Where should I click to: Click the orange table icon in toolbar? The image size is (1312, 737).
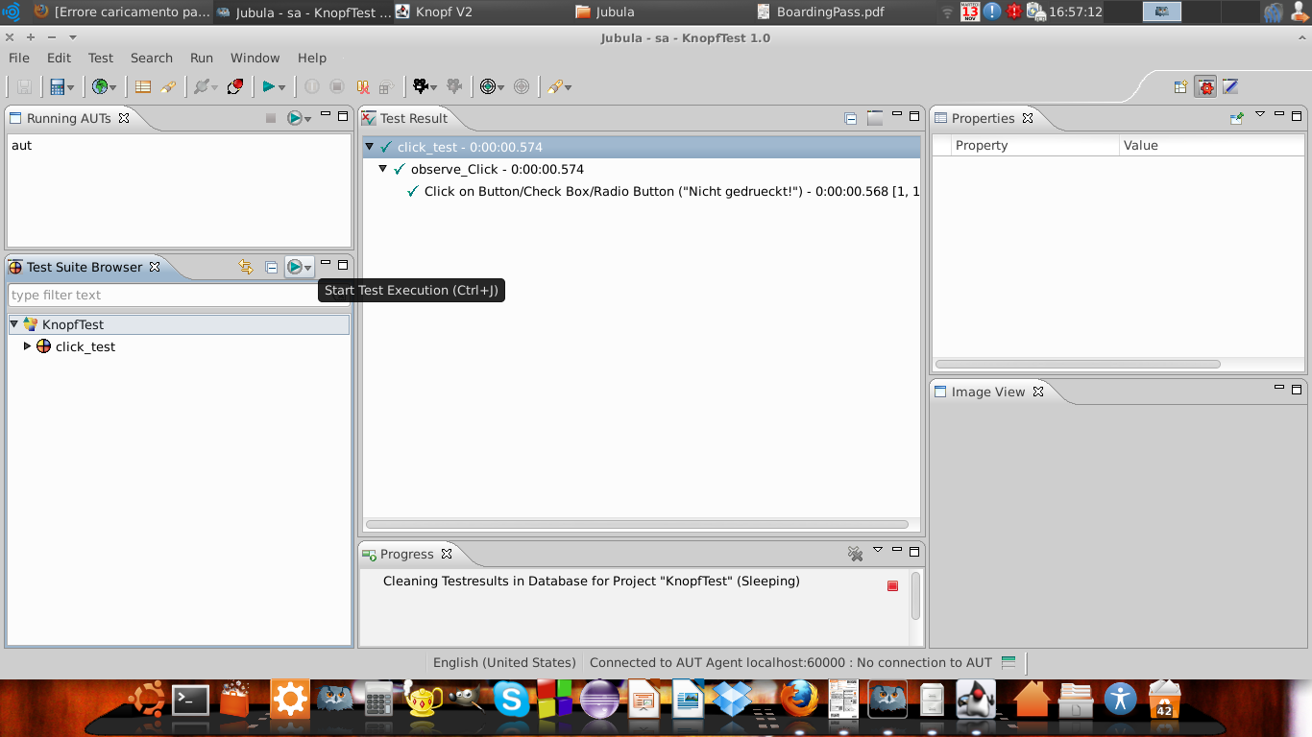pyautogui.click(x=143, y=86)
